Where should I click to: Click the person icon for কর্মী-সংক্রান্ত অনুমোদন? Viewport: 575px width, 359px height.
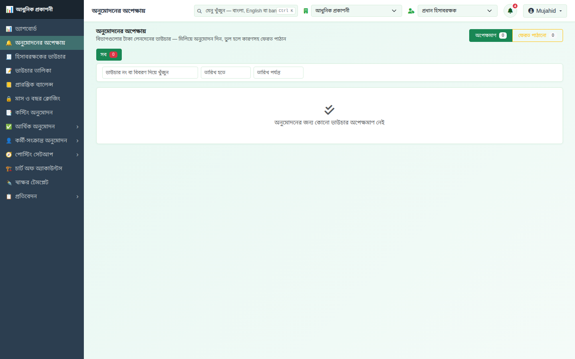click(9, 140)
